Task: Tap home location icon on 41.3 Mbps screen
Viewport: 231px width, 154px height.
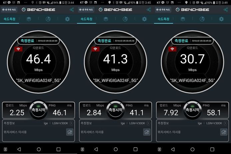Action: click(x=147, y=132)
